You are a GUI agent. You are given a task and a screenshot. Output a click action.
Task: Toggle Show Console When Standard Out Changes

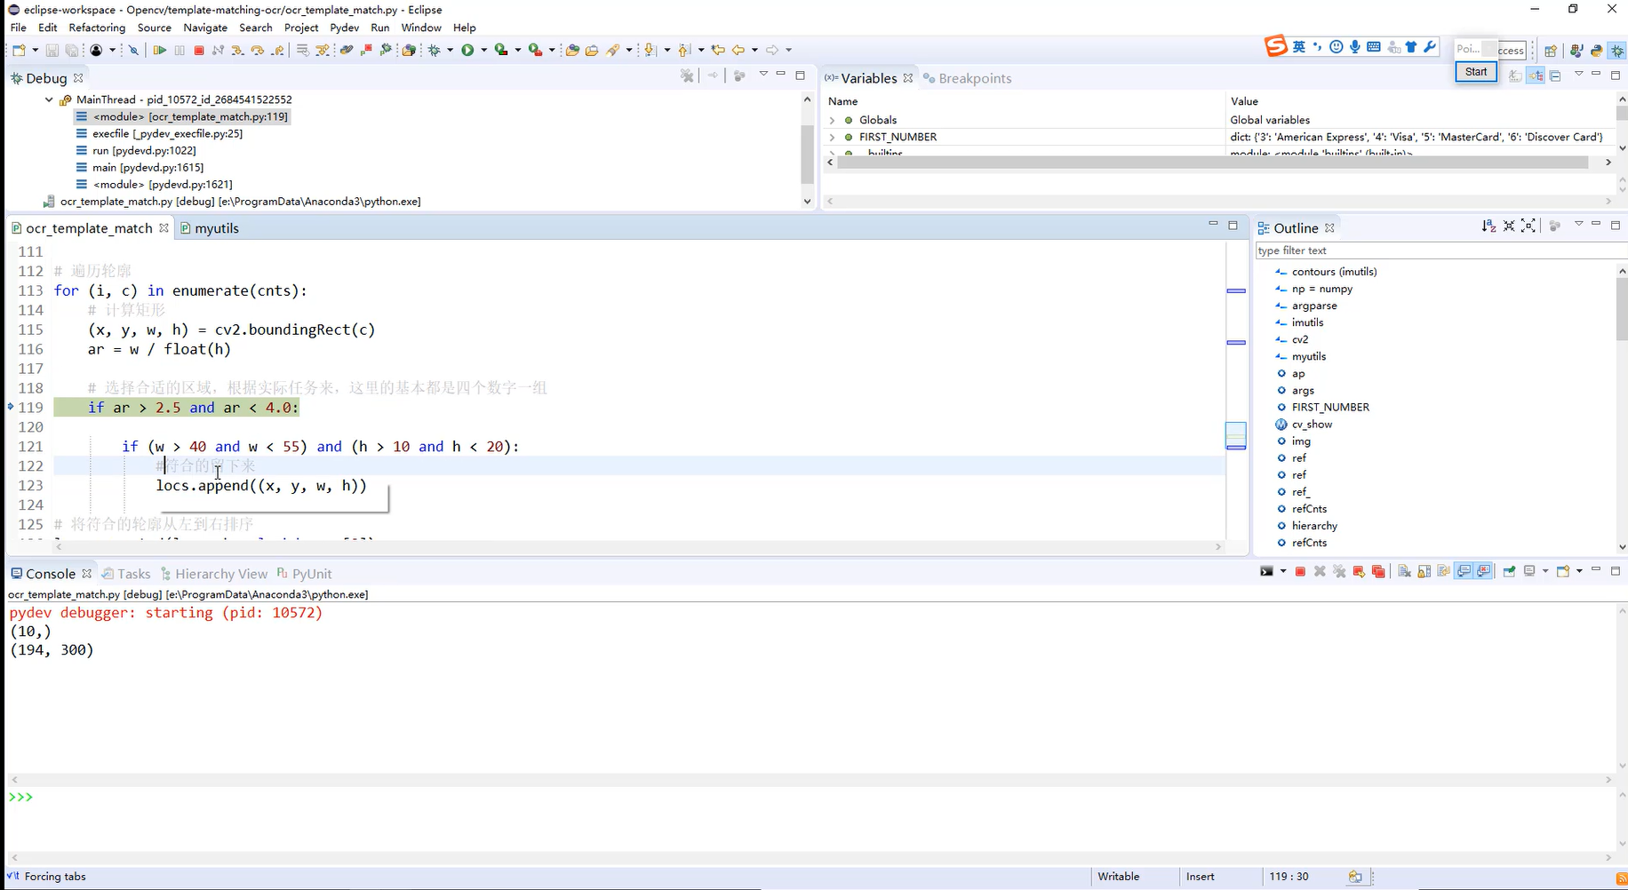click(x=1464, y=571)
